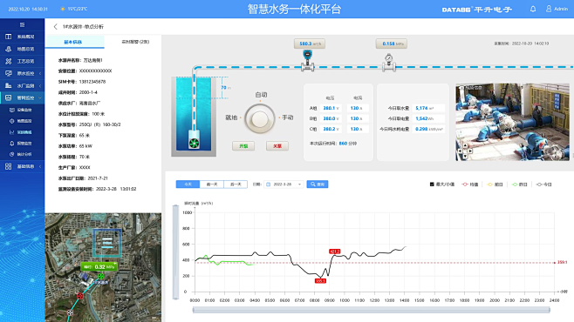574x322 pixels.
Task: Go back using the left arrow
Action: tap(55, 27)
